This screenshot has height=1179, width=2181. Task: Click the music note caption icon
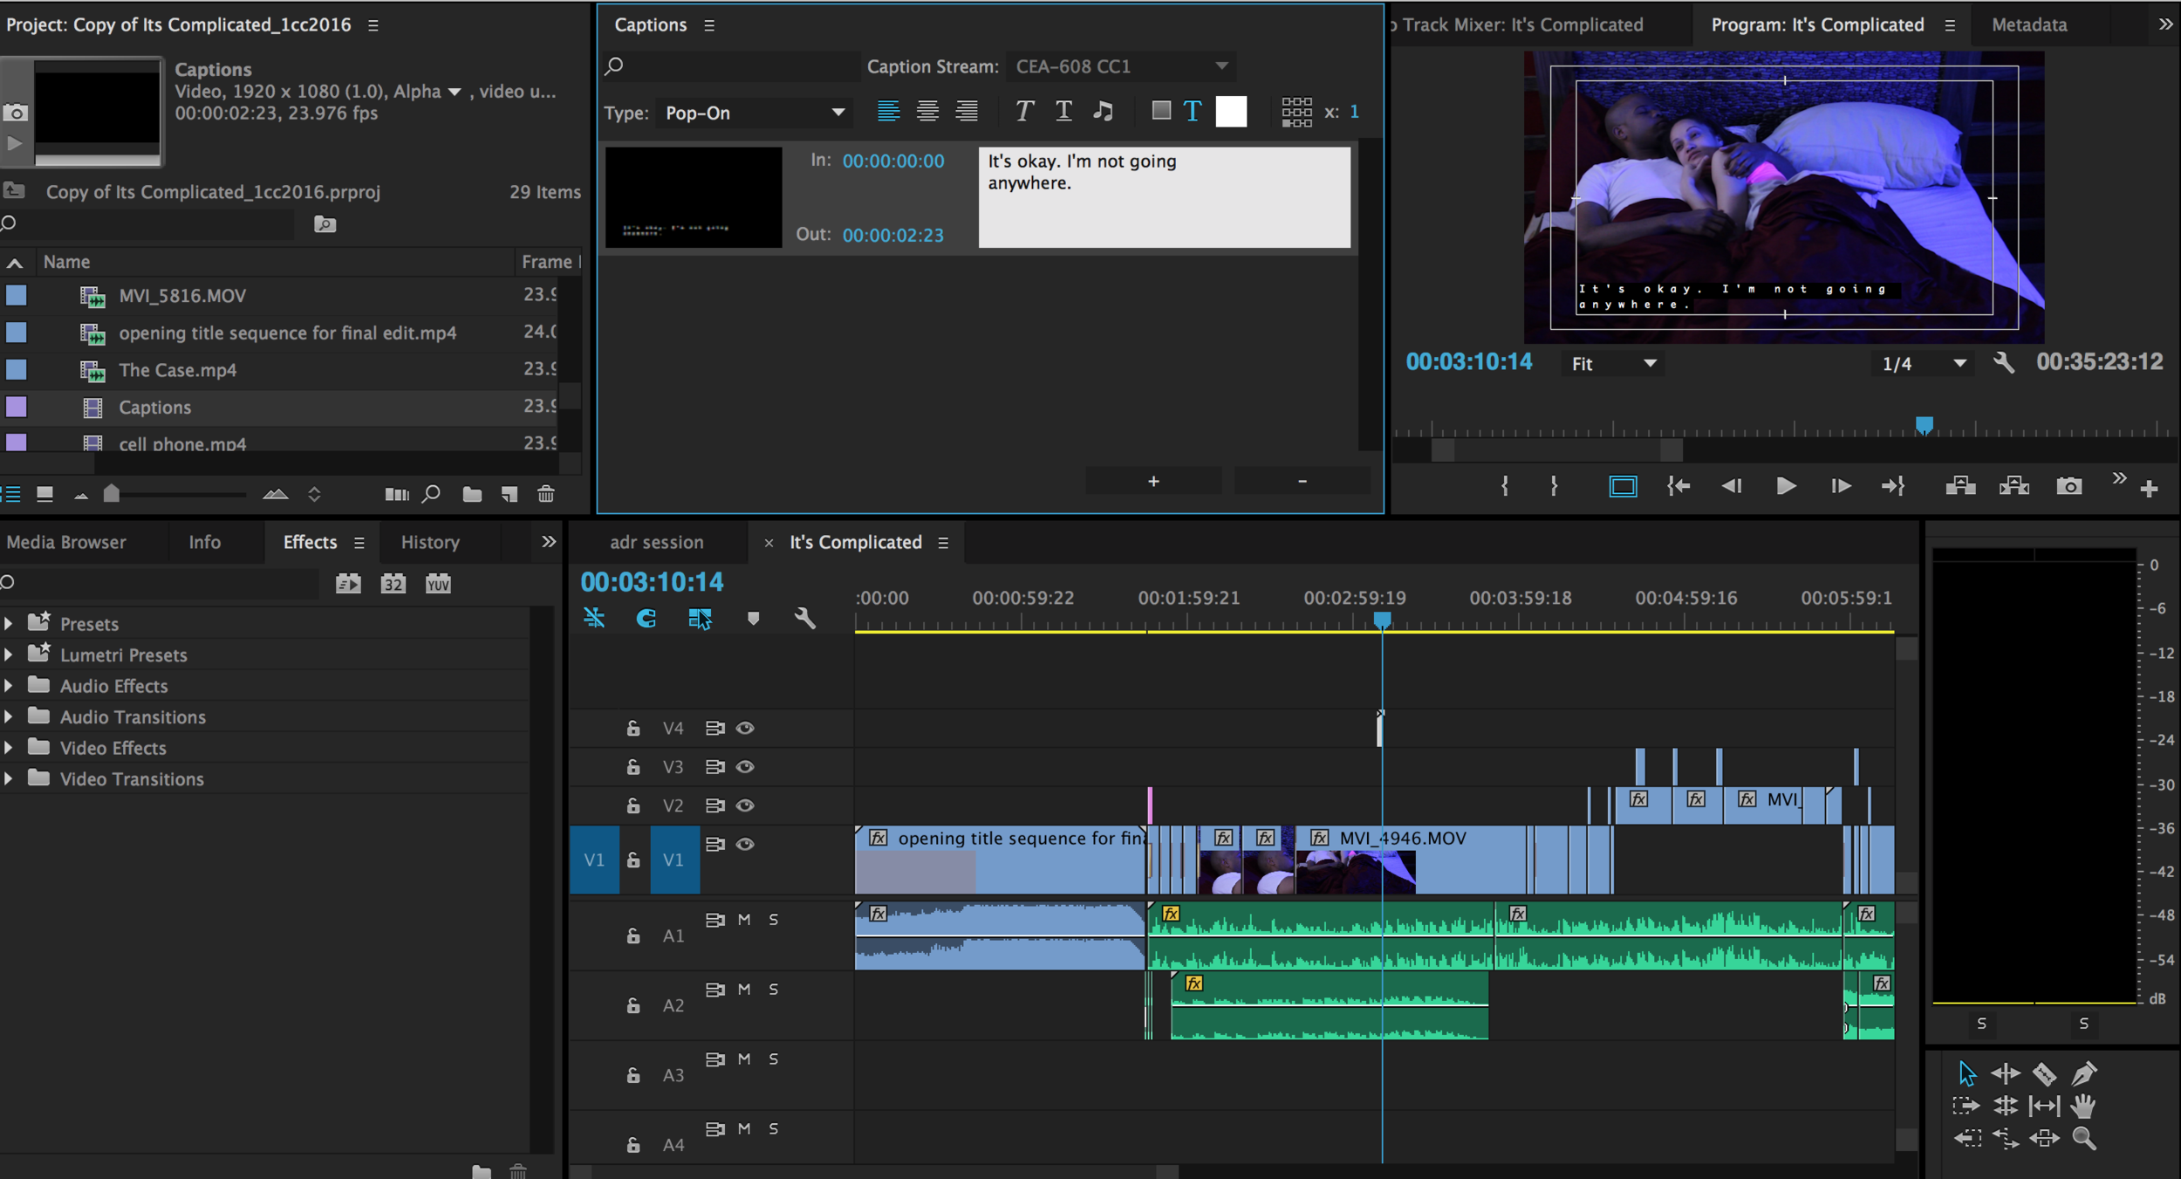coord(1103,111)
